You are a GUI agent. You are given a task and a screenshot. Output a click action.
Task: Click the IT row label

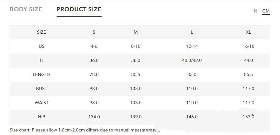(x=41, y=60)
